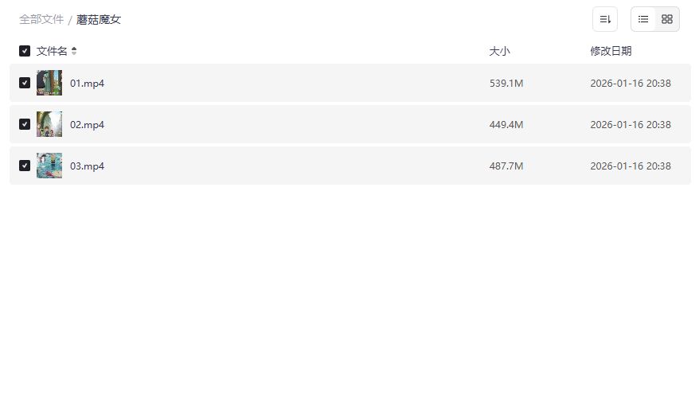Uncheck the 02.mp4 checkbox
The image size is (699, 394).
coord(25,124)
